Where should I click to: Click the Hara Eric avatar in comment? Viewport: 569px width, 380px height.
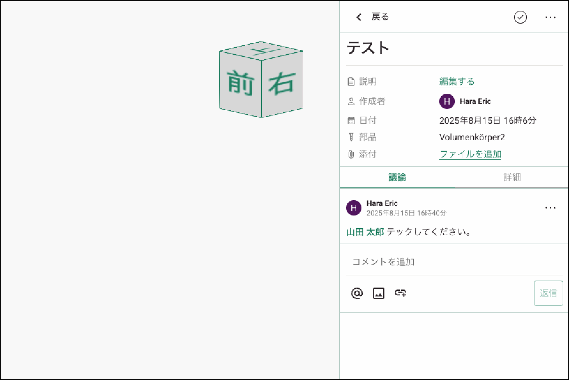pyautogui.click(x=353, y=208)
